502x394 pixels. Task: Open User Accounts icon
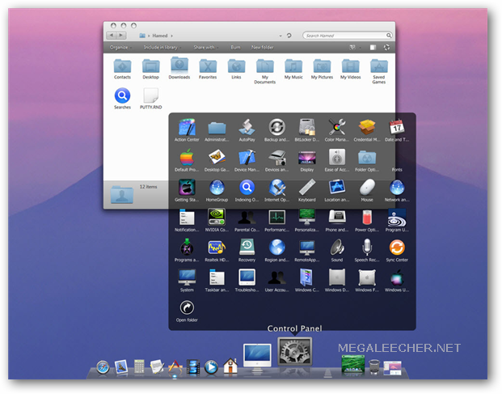click(x=277, y=277)
